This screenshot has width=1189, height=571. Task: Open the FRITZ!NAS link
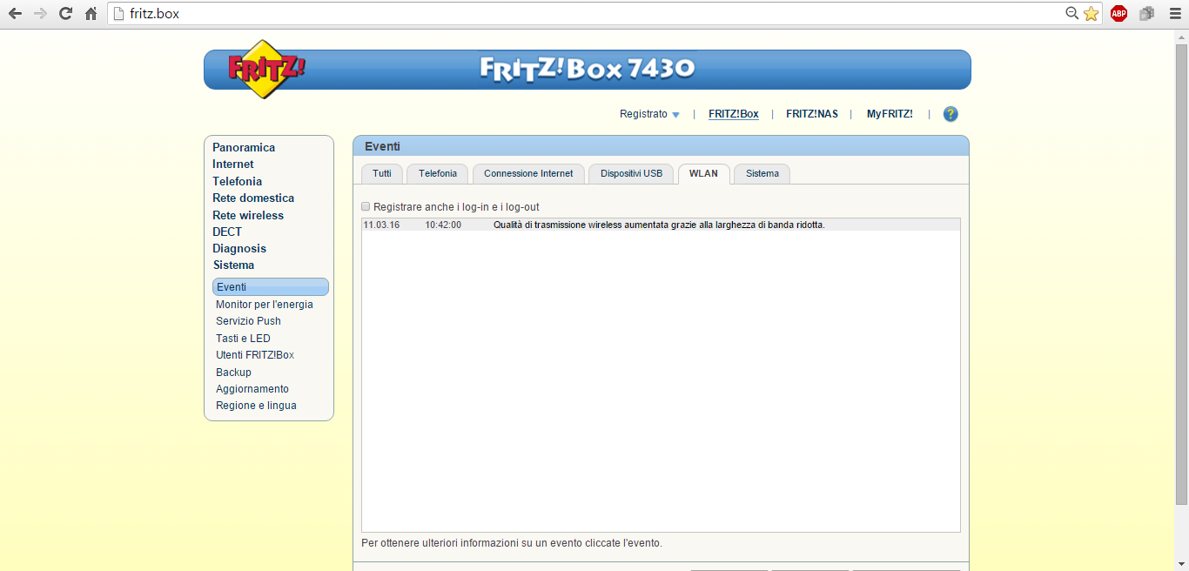[x=812, y=114]
